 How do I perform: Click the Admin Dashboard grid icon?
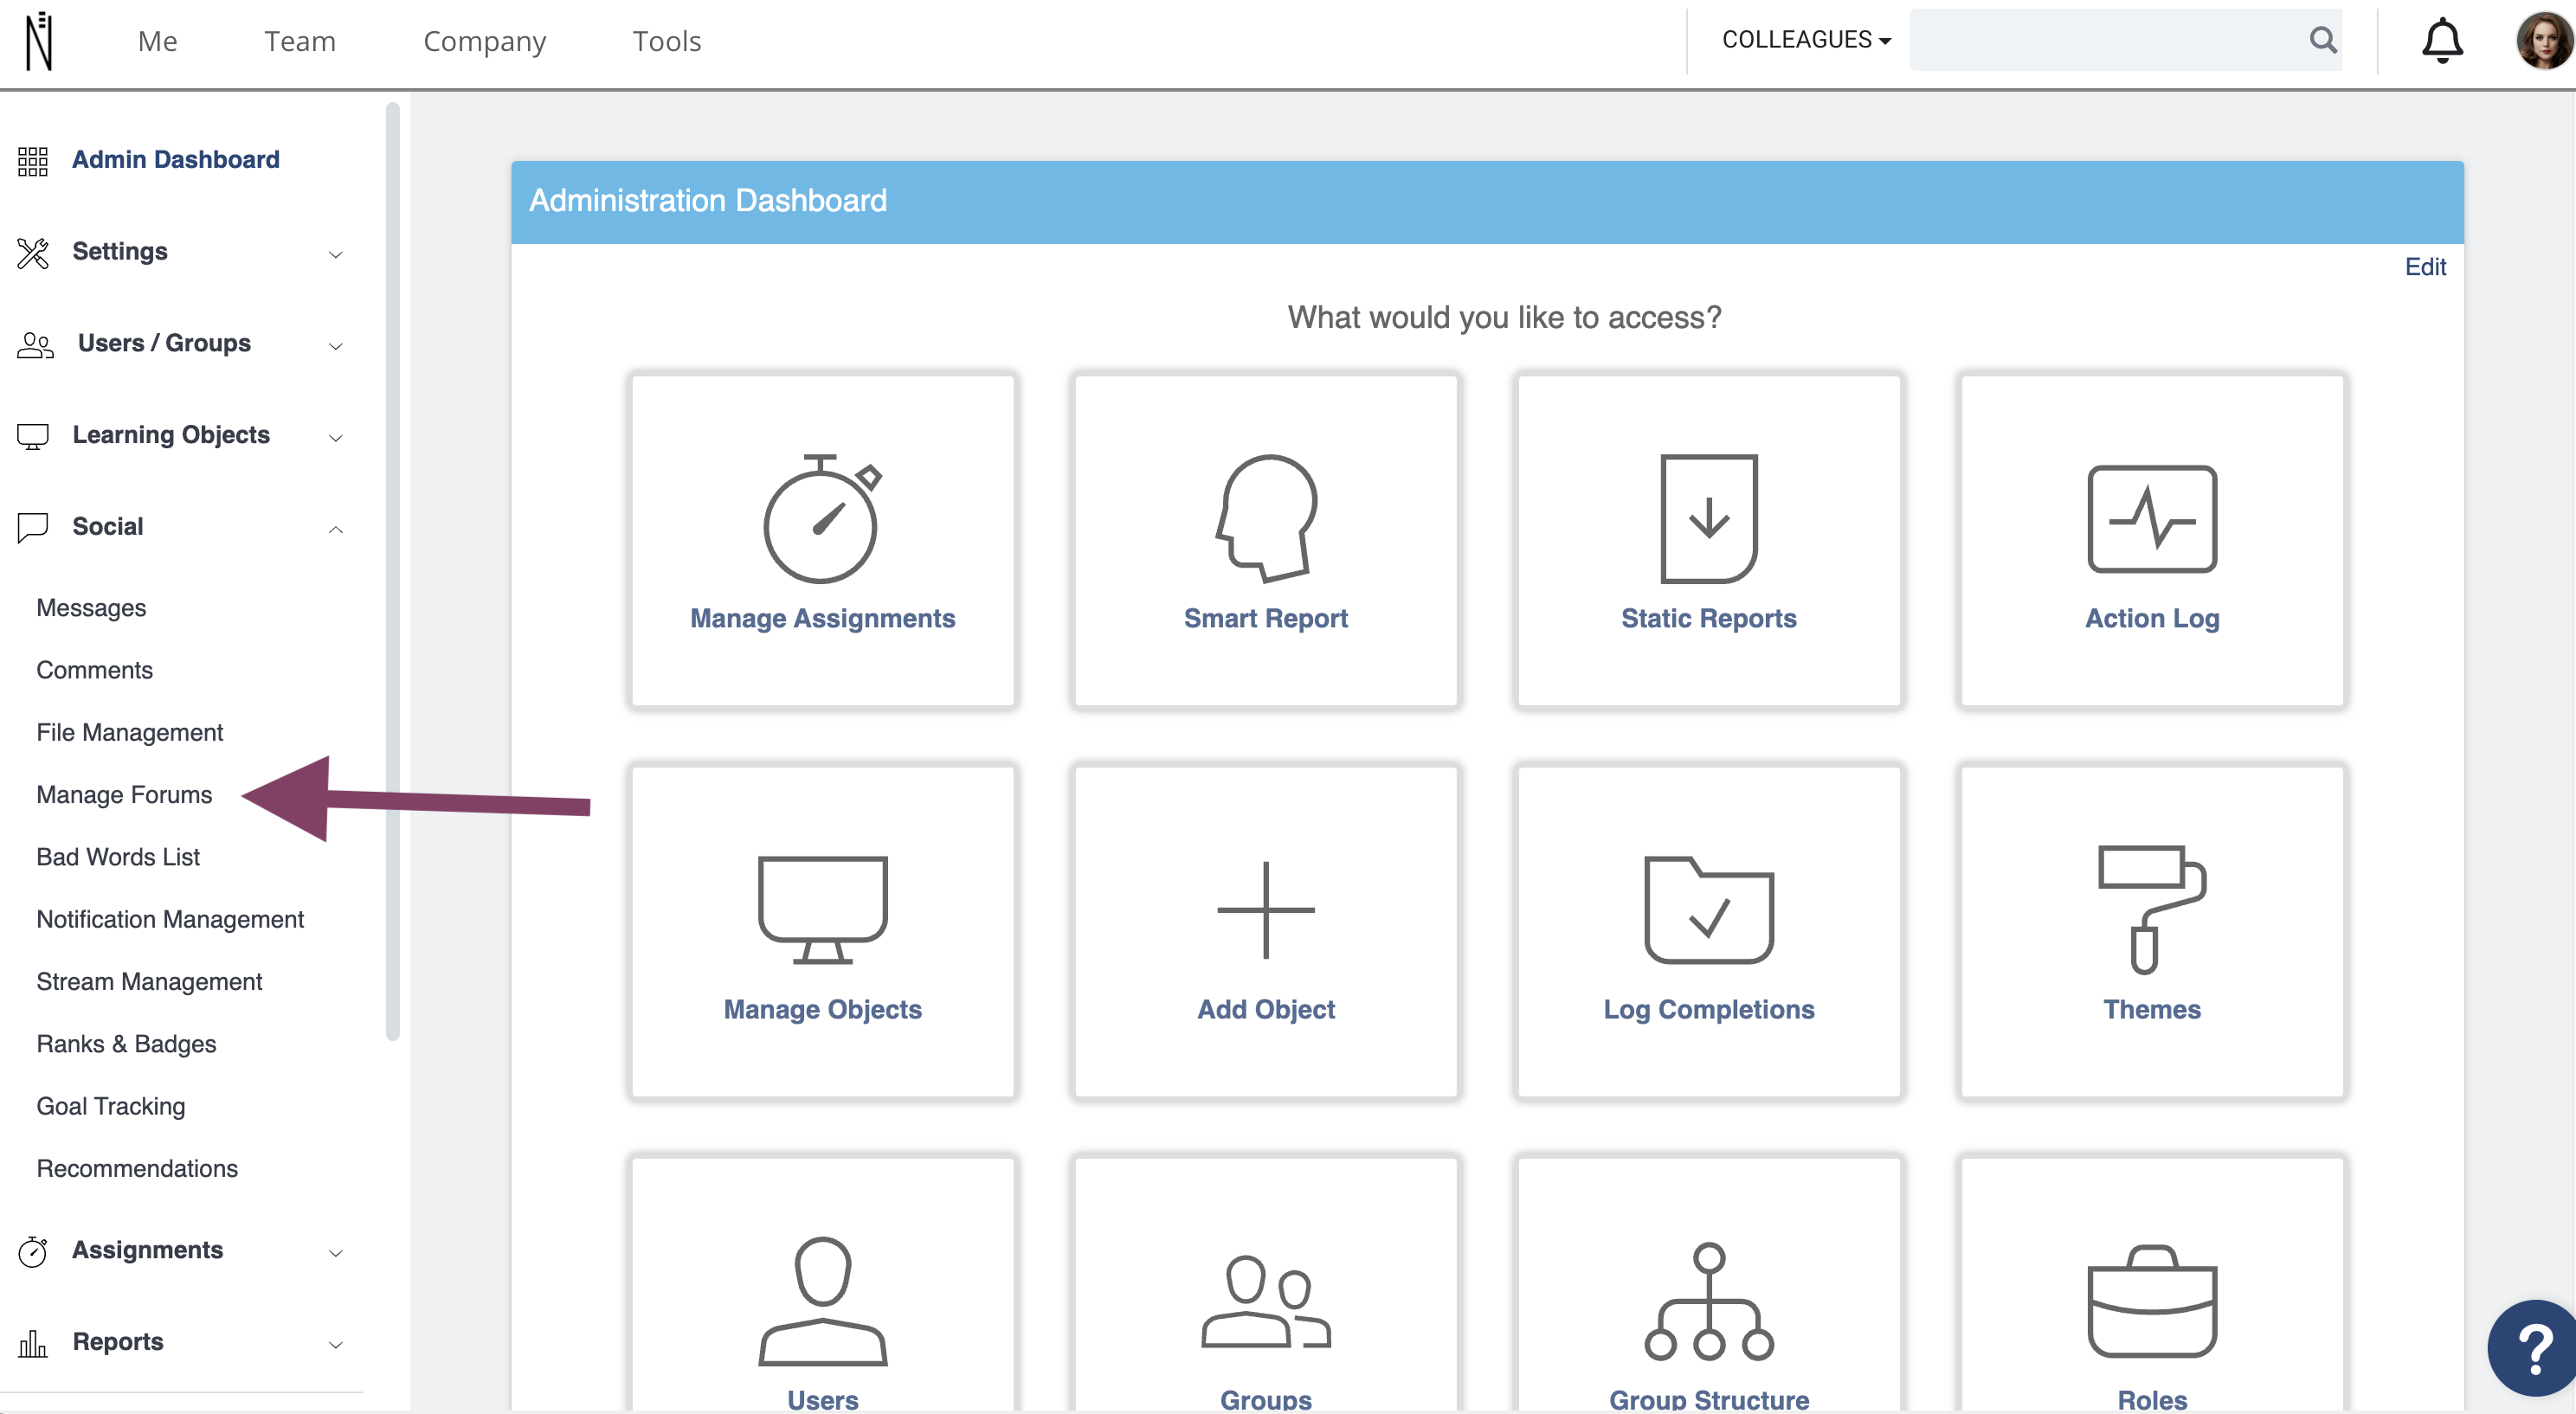(33, 160)
